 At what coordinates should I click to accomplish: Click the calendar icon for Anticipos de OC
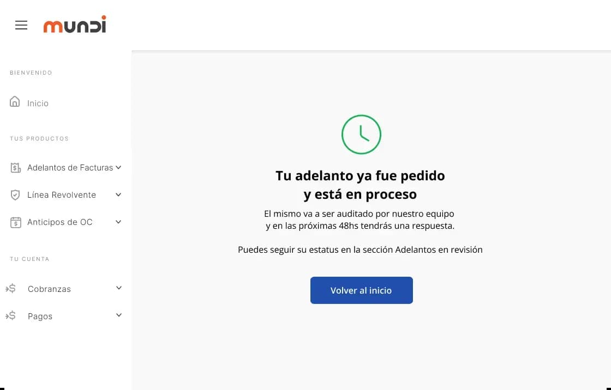pos(15,222)
